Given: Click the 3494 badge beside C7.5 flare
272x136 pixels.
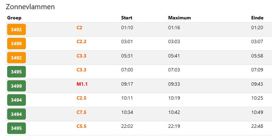Looking at the screenshot, I should pyautogui.click(x=16, y=114).
